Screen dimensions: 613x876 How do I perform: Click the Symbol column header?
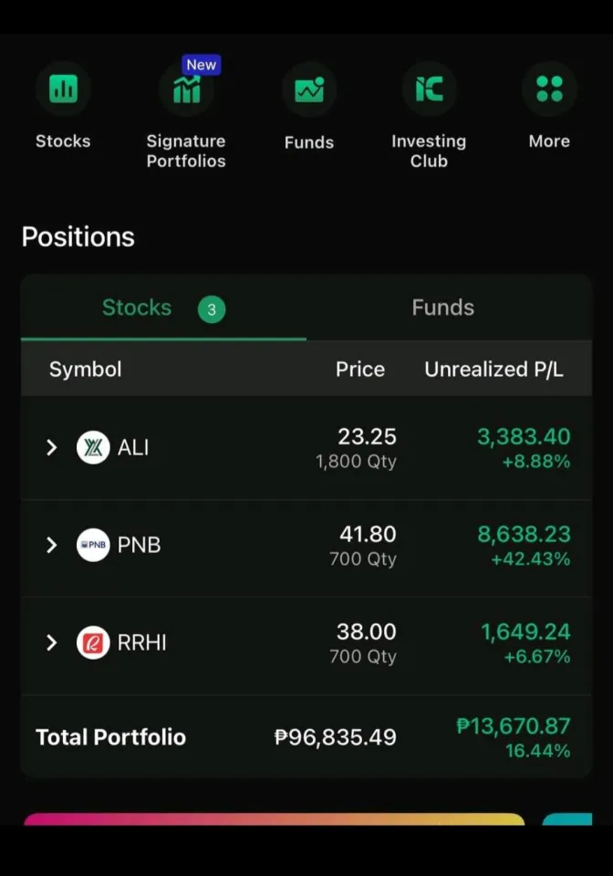pos(85,370)
